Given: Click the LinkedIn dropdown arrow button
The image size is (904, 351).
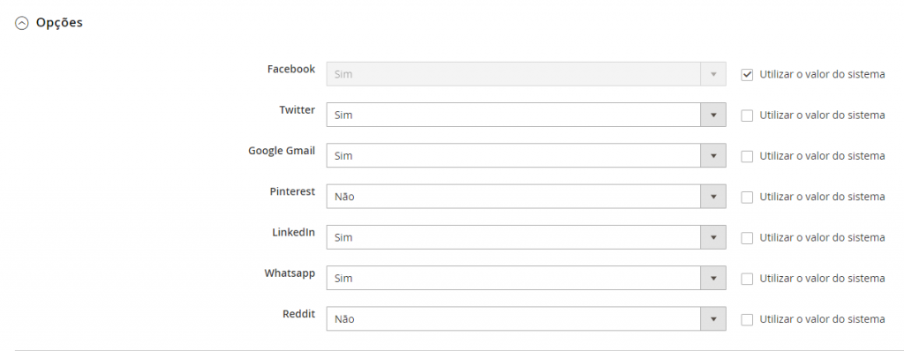Looking at the screenshot, I should pyautogui.click(x=713, y=237).
